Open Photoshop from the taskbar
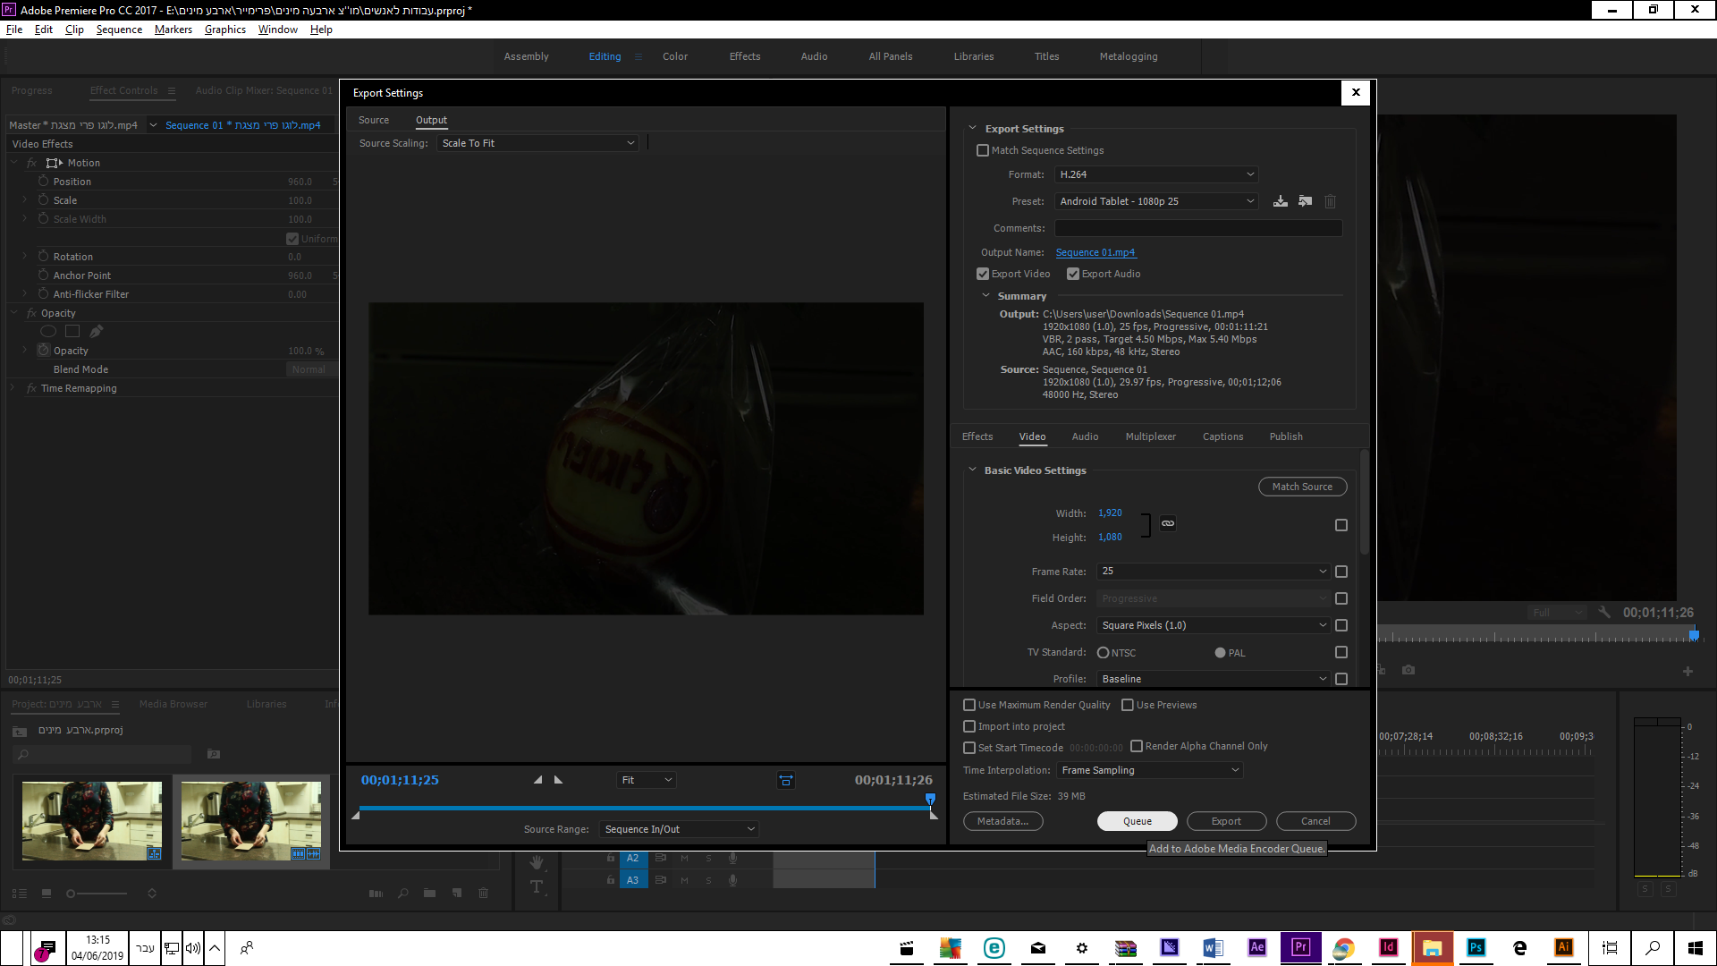The width and height of the screenshot is (1717, 966). coord(1476,947)
